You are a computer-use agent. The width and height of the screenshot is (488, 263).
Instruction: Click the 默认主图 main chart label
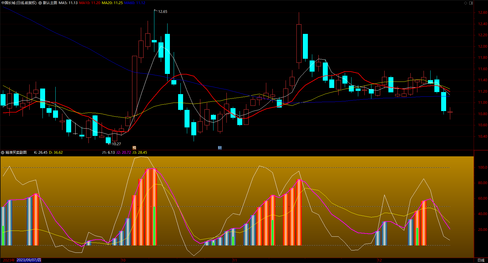tap(50, 3)
